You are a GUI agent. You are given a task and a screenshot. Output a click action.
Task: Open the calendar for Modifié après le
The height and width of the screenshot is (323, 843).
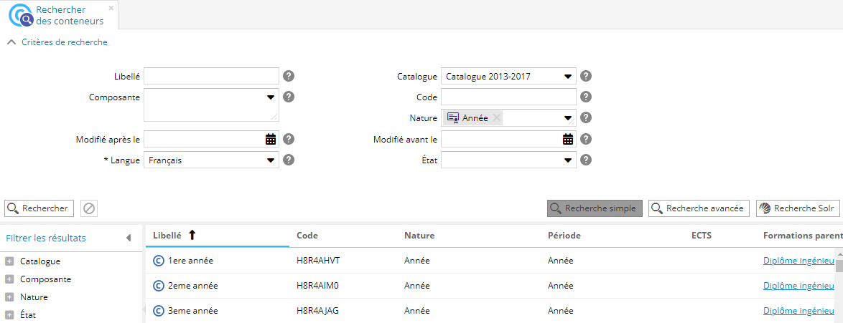pyautogui.click(x=271, y=140)
